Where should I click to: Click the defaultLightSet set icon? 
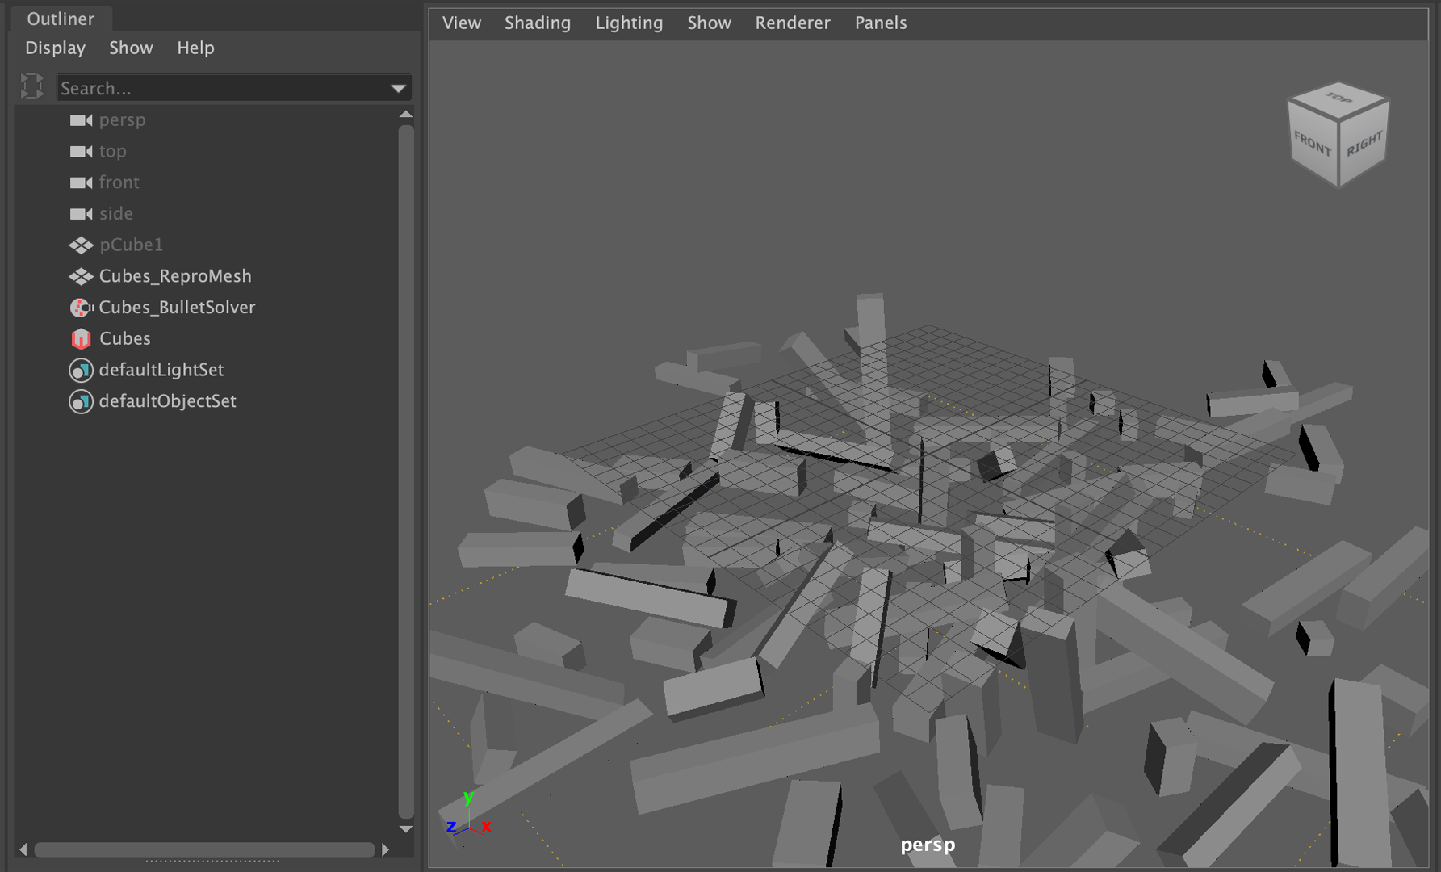tap(81, 371)
